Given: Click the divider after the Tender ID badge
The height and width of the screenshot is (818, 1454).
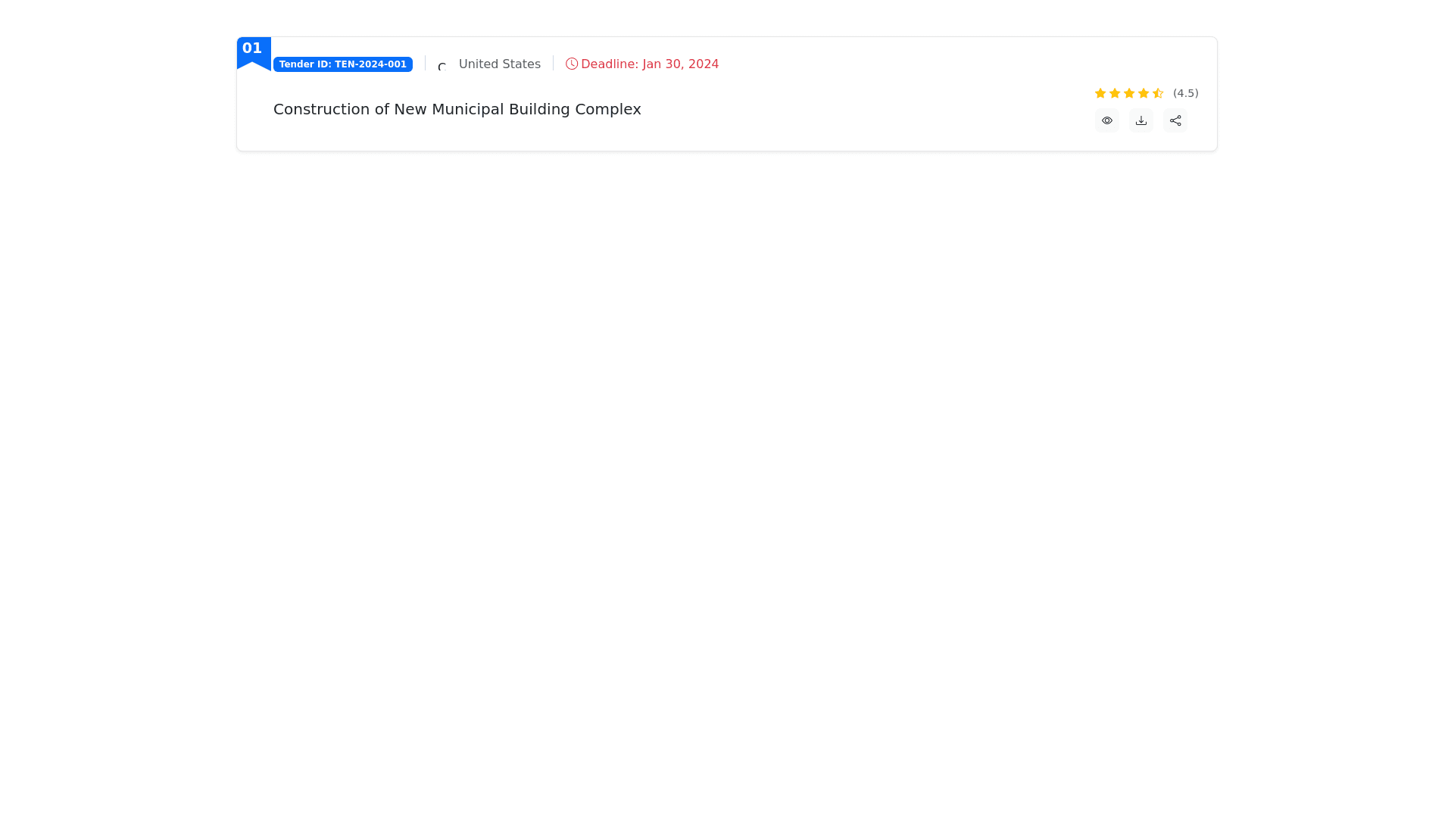Looking at the screenshot, I should point(425,64).
